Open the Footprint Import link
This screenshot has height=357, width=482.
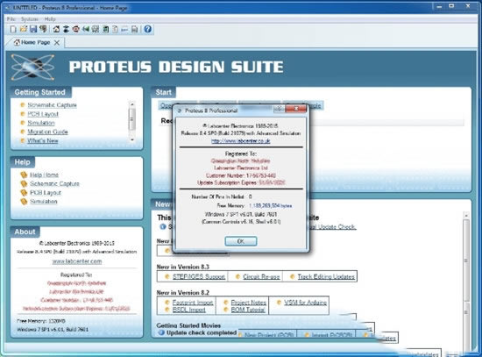(193, 303)
